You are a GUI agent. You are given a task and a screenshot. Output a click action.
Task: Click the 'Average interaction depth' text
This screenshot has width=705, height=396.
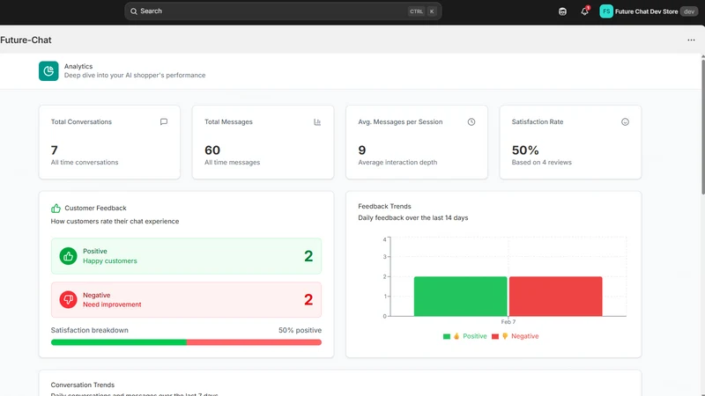(x=397, y=163)
